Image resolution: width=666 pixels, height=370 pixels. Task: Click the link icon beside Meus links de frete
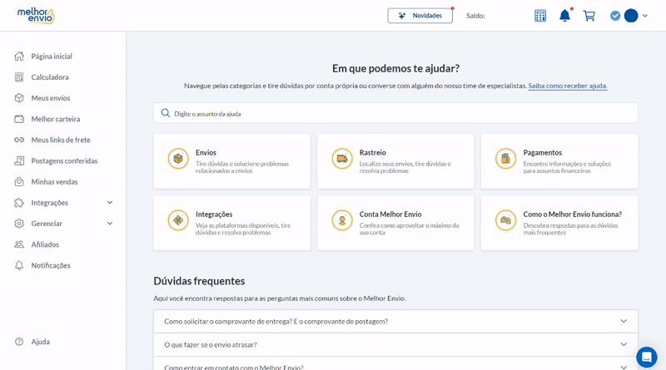click(x=19, y=140)
